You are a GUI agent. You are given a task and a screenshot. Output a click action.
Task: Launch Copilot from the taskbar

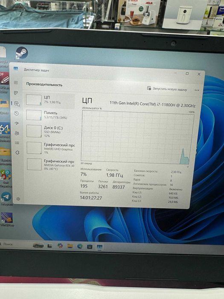click(60, 246)
